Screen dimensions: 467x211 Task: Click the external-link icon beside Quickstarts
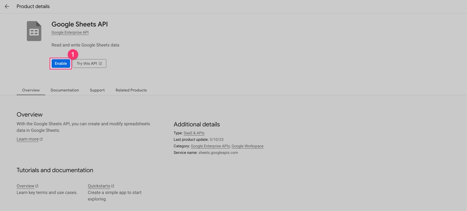(112, 186)
